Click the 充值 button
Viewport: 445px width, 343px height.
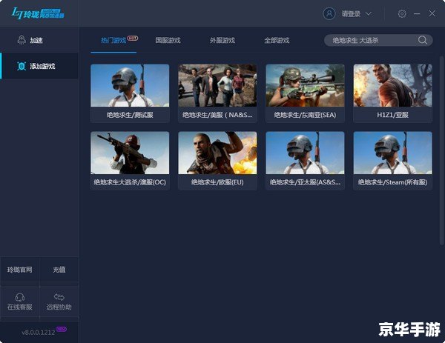pyautogui.click(x=59, y=270)
